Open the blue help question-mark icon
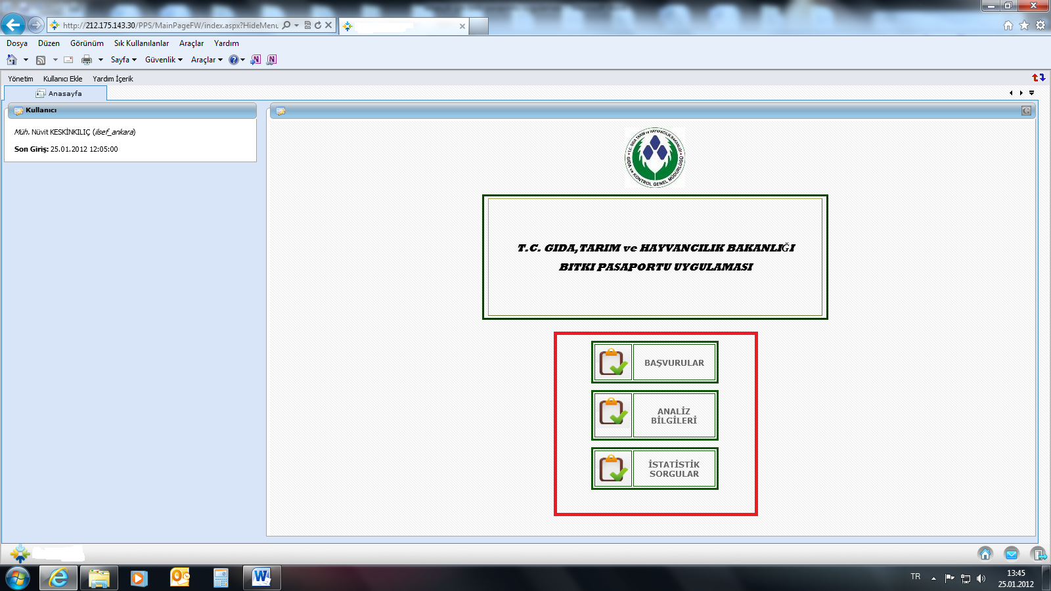This screenshot has height=591, width=1051. tap(233, 60)
